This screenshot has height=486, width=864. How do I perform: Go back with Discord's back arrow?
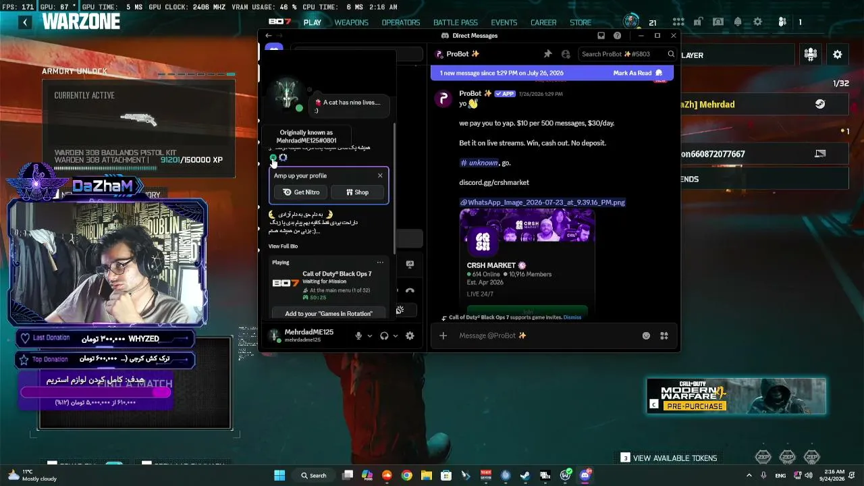[x=268, y=36]
